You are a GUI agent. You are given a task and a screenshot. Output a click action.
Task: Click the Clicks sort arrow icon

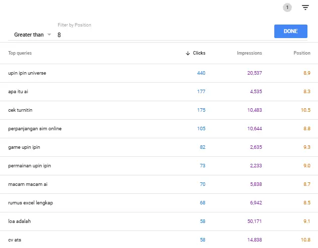tap(188, 53)
